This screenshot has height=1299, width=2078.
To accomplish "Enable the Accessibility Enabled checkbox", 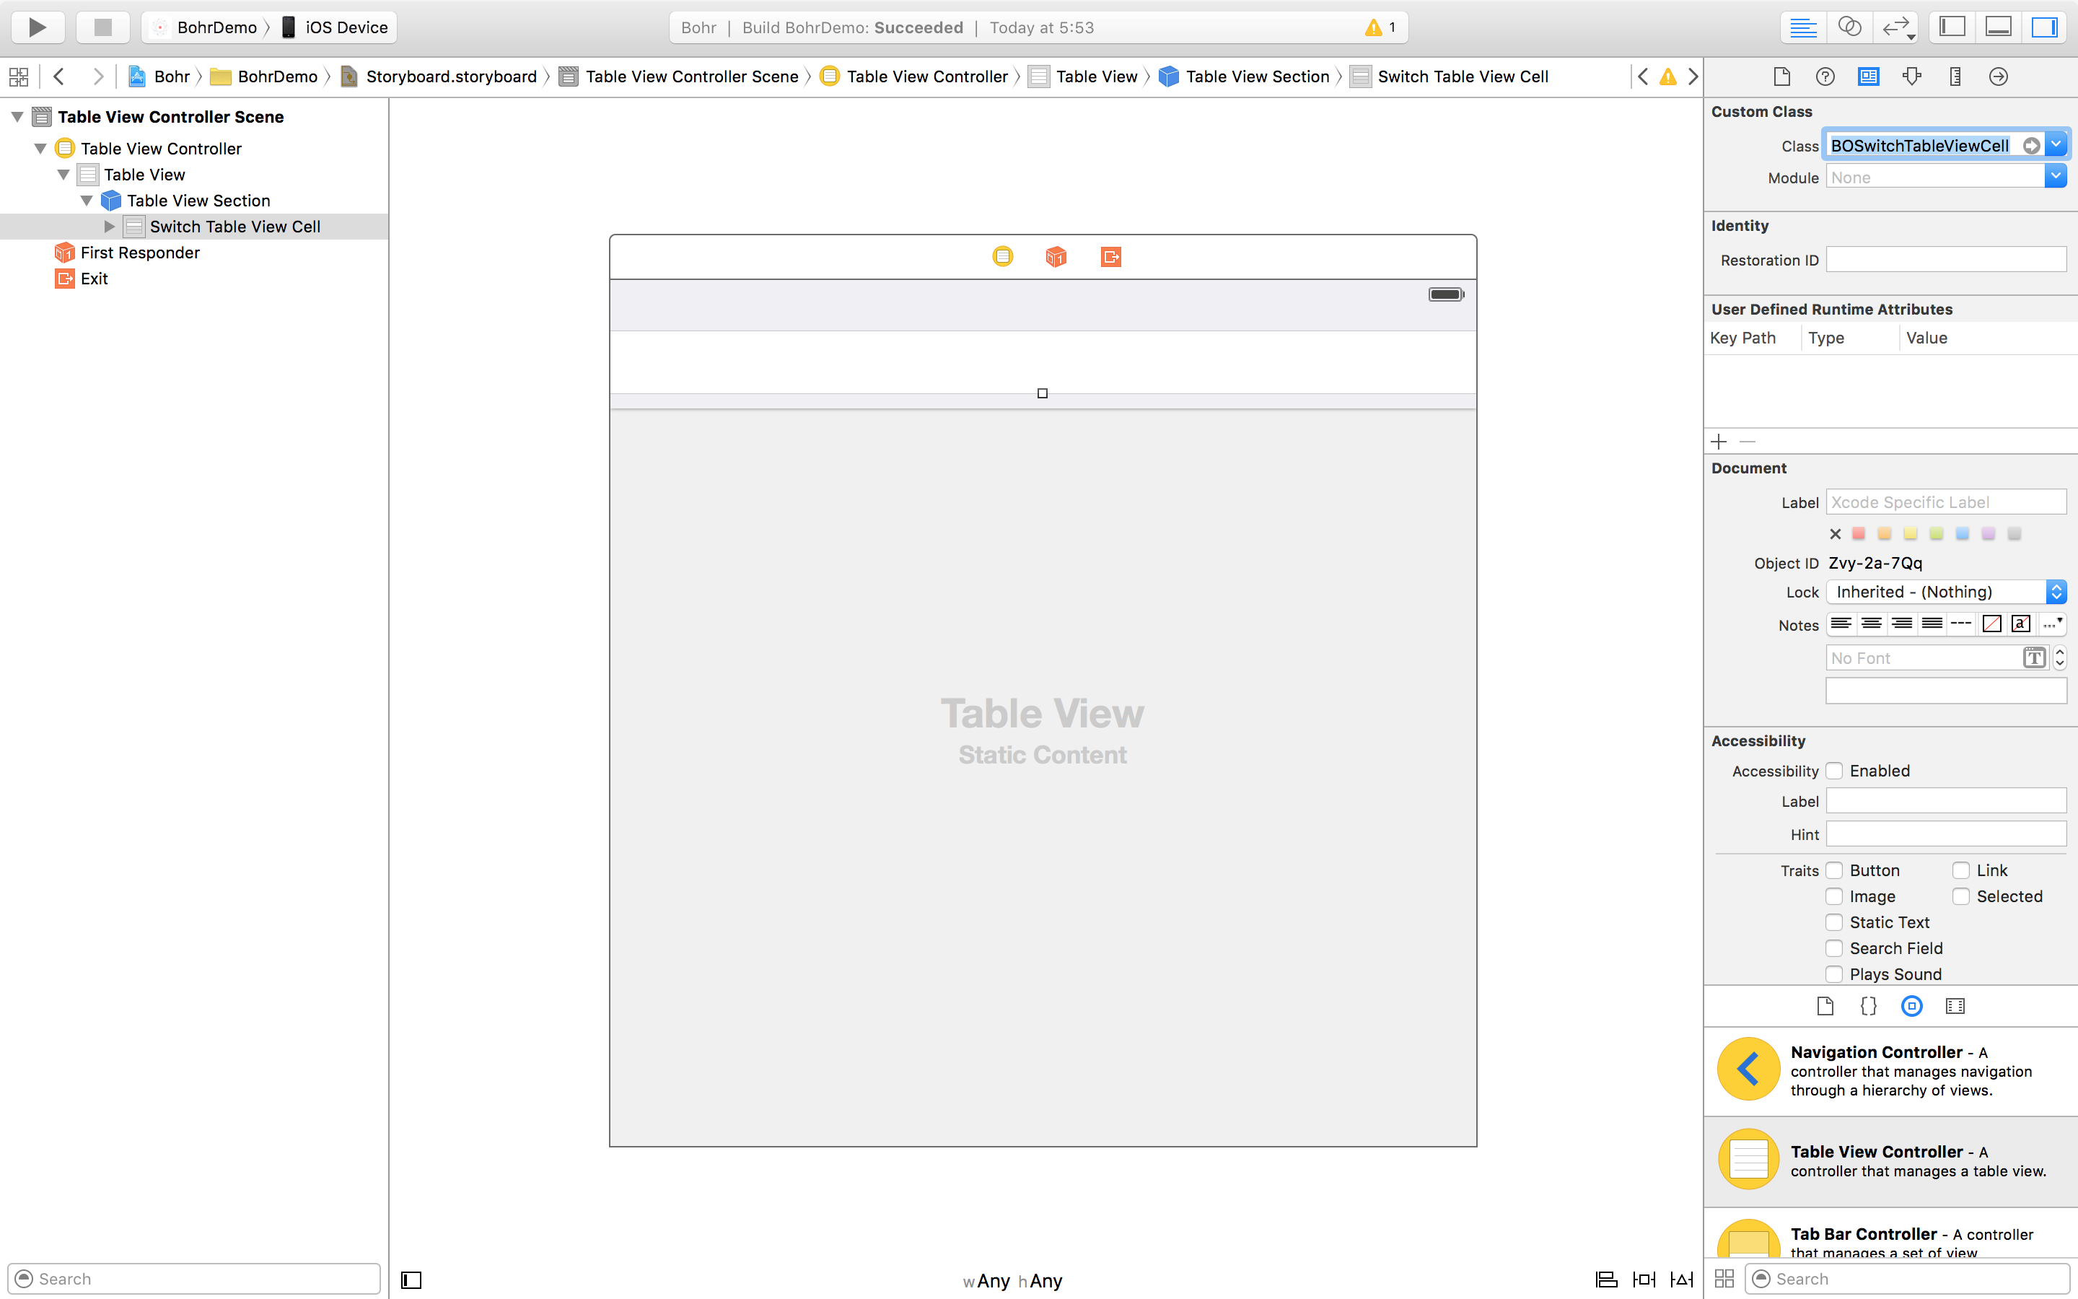I will tap(1834, 771).
